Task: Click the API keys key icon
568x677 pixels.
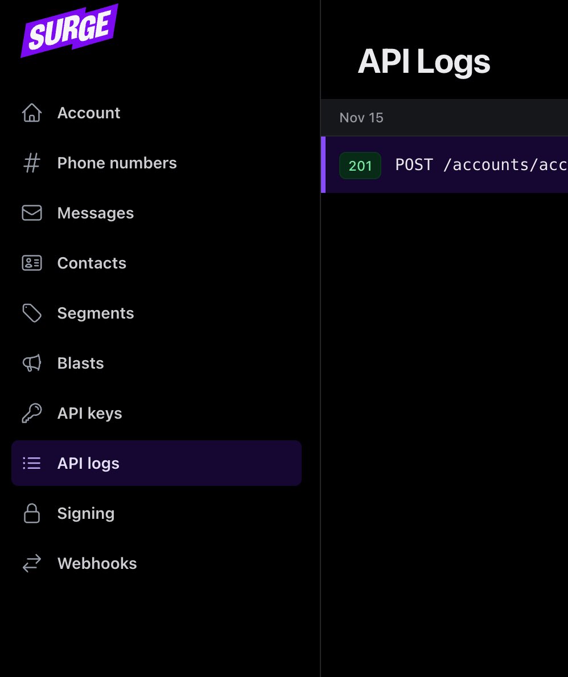Action: tap(32, 413)
